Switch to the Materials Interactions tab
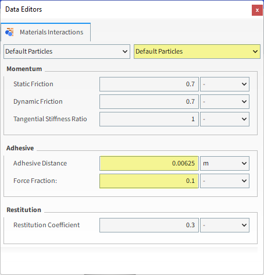 (x=45, y=32)
